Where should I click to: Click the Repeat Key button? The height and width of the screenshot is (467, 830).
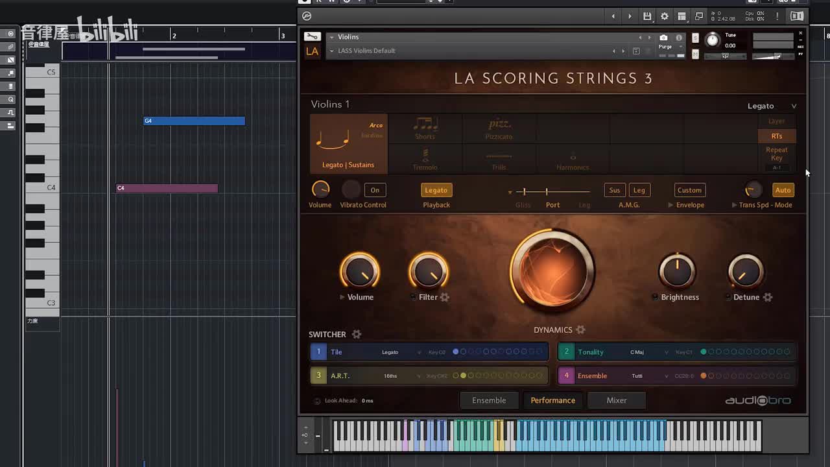777,154
